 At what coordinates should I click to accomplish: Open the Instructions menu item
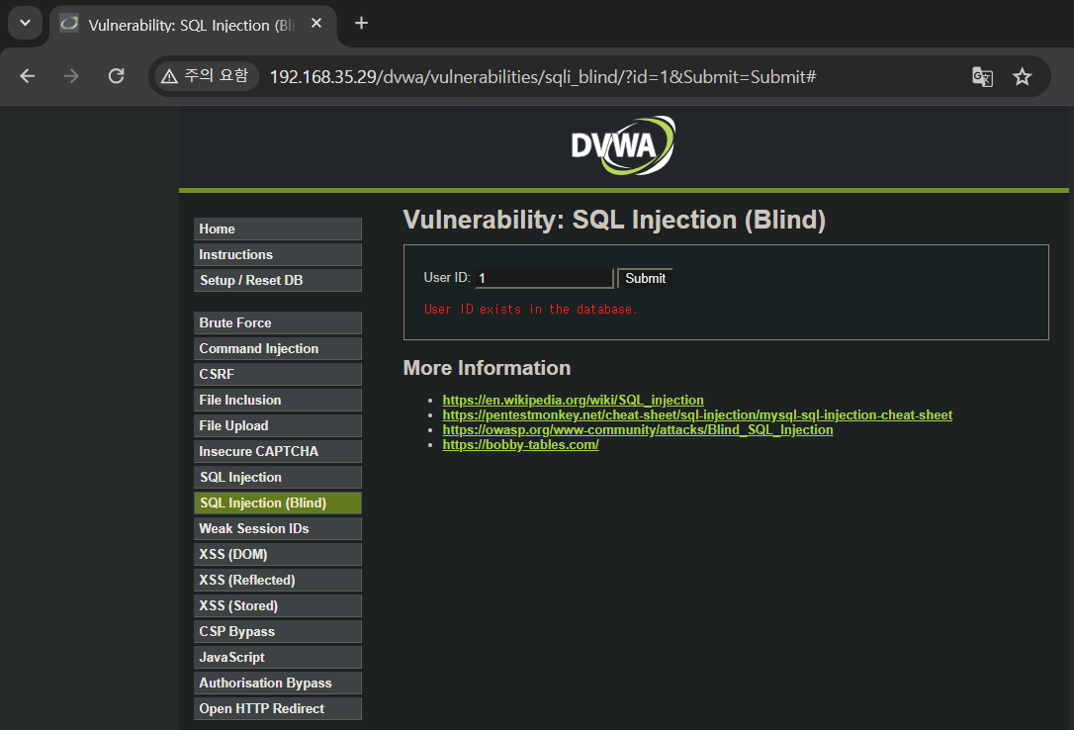click(x=278, y=255)
